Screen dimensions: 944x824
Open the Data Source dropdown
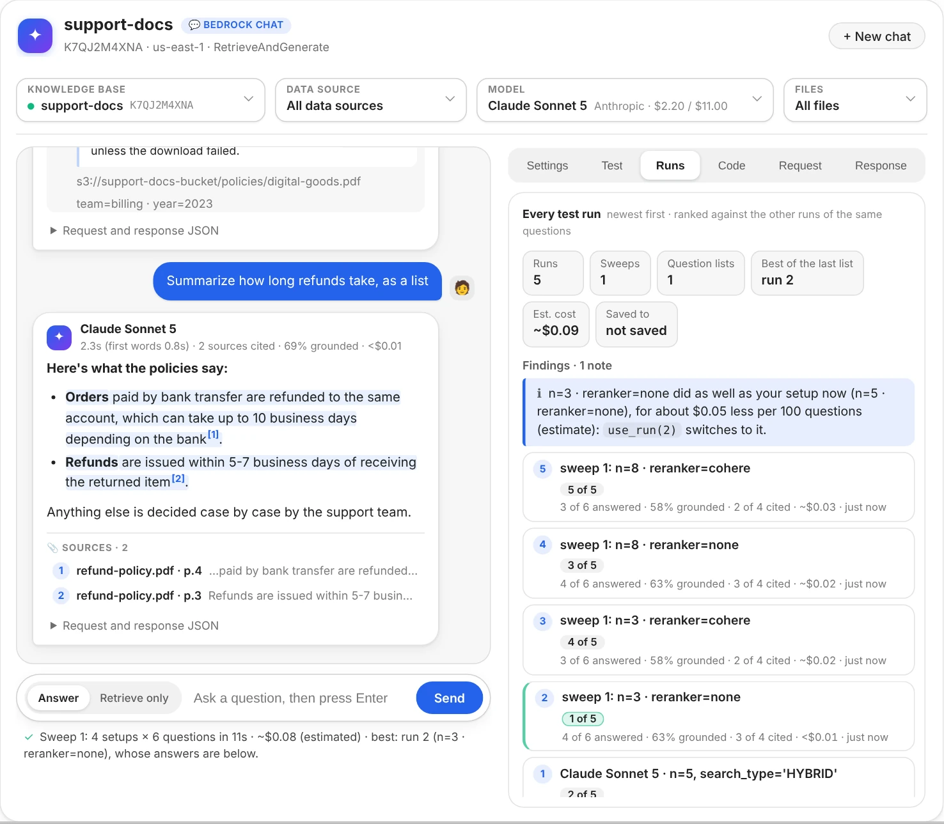tap(371, 100)
